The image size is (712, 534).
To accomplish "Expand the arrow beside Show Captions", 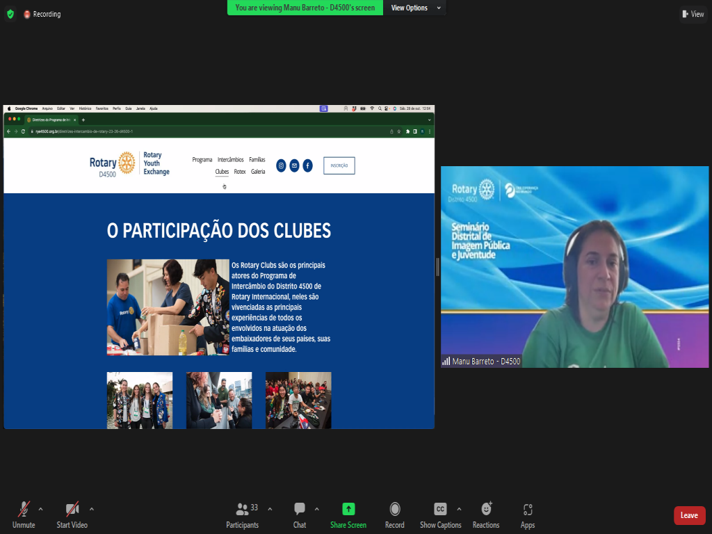I will (x=458, y=509).
